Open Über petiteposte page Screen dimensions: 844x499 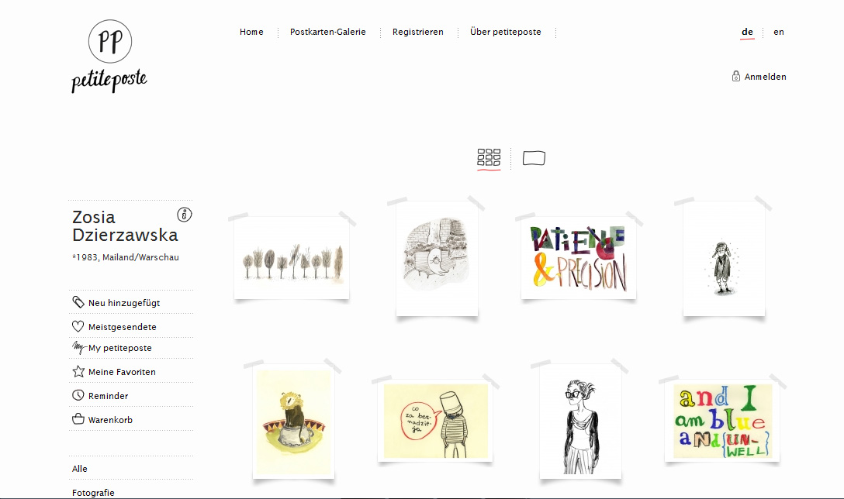tap(506, 32)
